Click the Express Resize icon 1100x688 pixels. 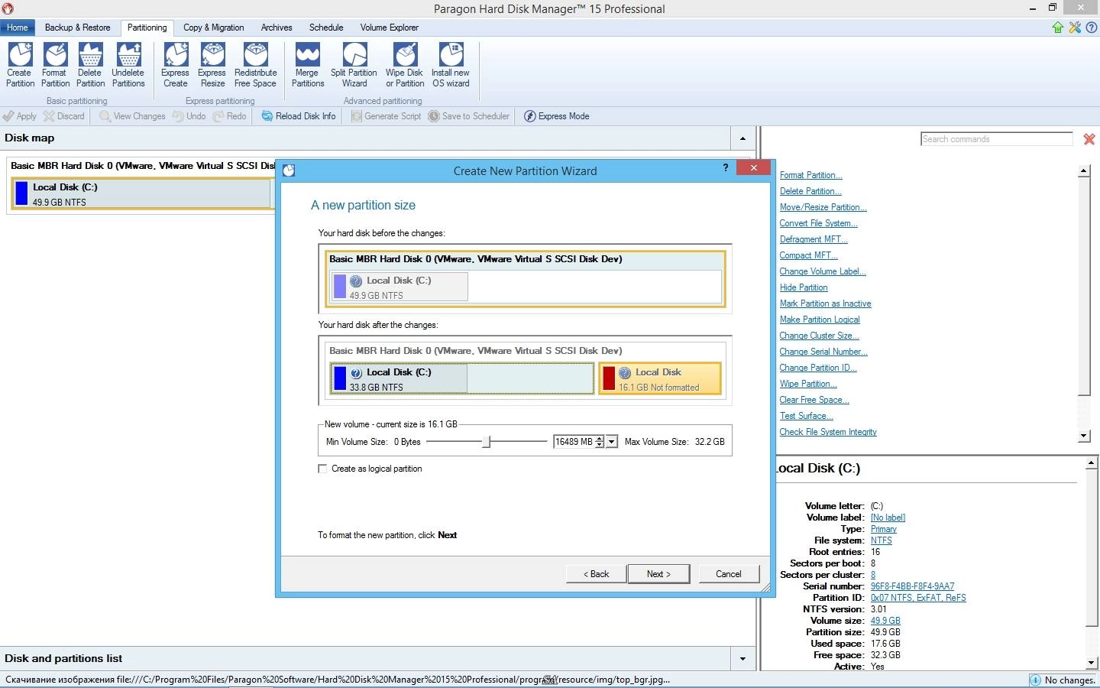click(x=212, y=64)
